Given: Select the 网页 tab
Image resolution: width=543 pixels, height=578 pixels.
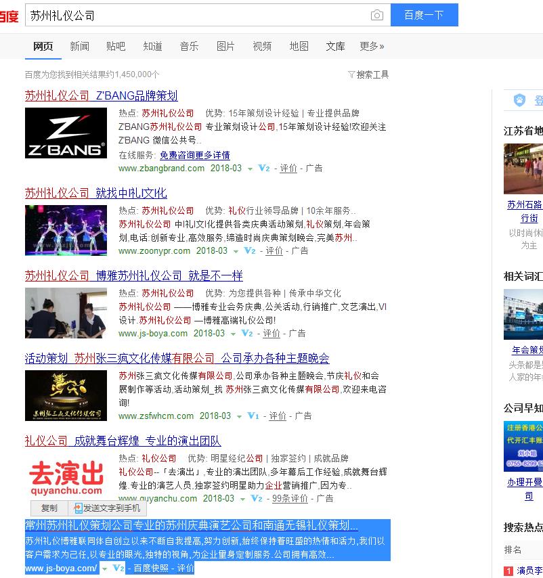Looking at the screenshot, I should pos(43,46).
